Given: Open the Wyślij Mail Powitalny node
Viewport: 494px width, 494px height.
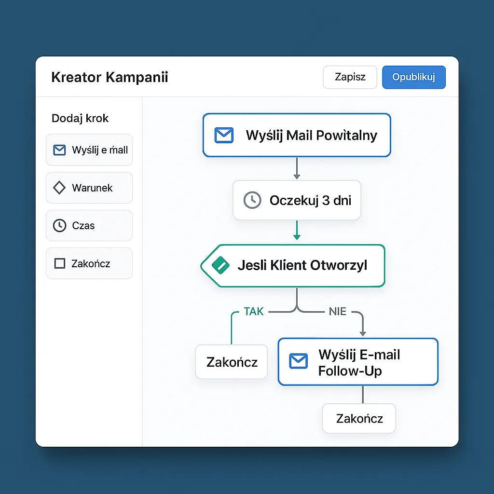Looking at the screenshot, I should click(297, 135).
